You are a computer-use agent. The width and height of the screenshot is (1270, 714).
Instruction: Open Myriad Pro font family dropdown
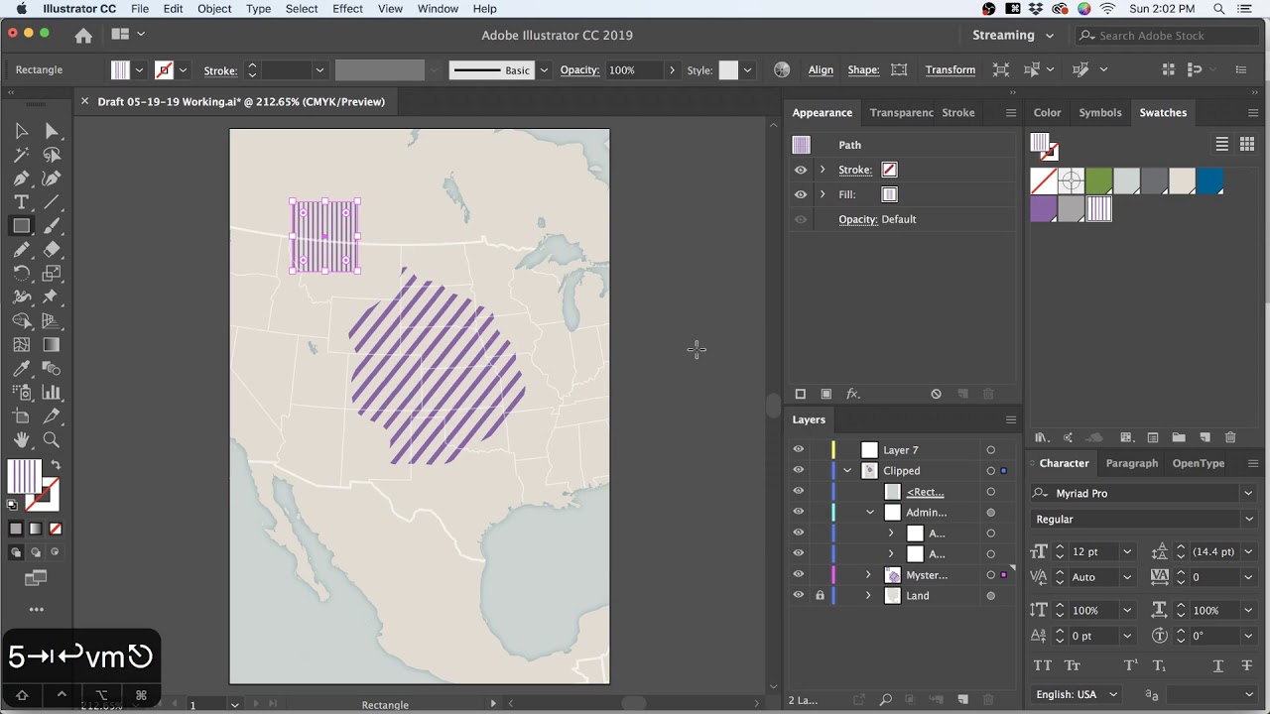1248,493
